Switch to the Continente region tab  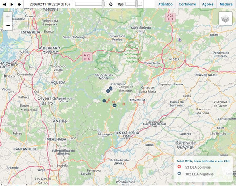[187, 4]
